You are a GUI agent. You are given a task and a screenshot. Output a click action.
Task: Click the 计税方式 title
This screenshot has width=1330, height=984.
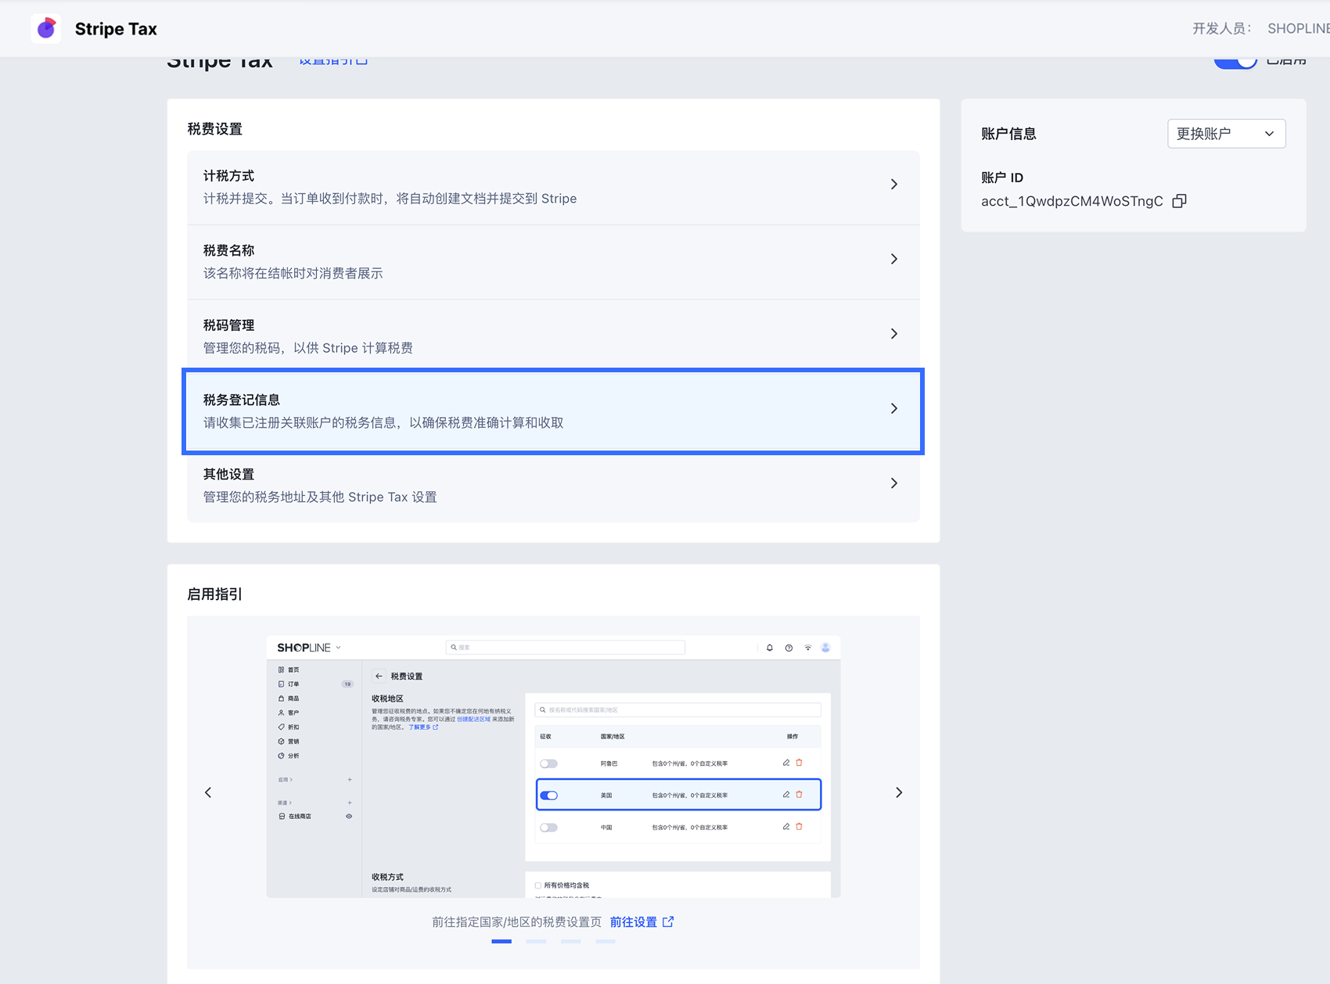(x=228, y=176)
